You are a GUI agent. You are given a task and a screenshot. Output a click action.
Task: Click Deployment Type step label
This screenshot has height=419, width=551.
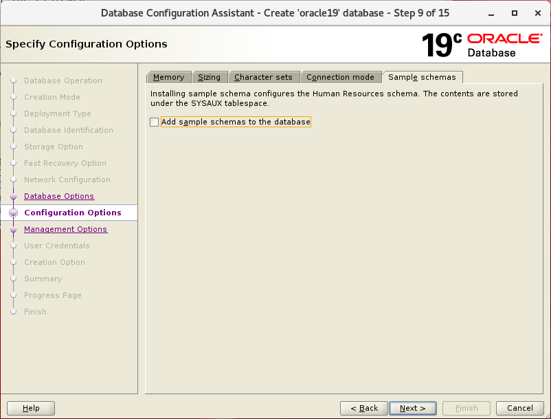click(58, 114)
